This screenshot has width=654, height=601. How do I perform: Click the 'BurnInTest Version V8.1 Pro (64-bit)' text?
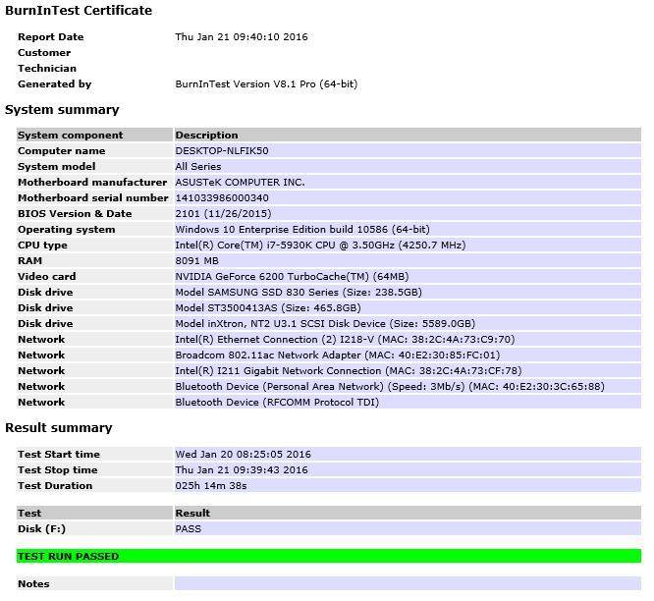tap(266, 84)
